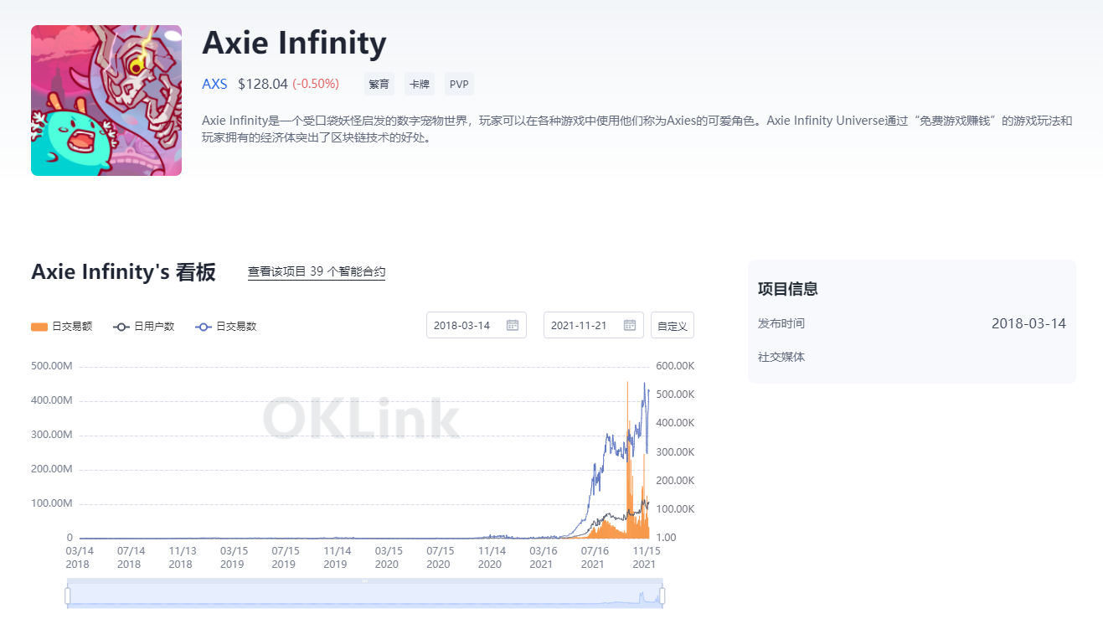The width and height of the screenshot is (1103, 624).
Task: Click the 600.00K right axis label
Action: [675, 366]
